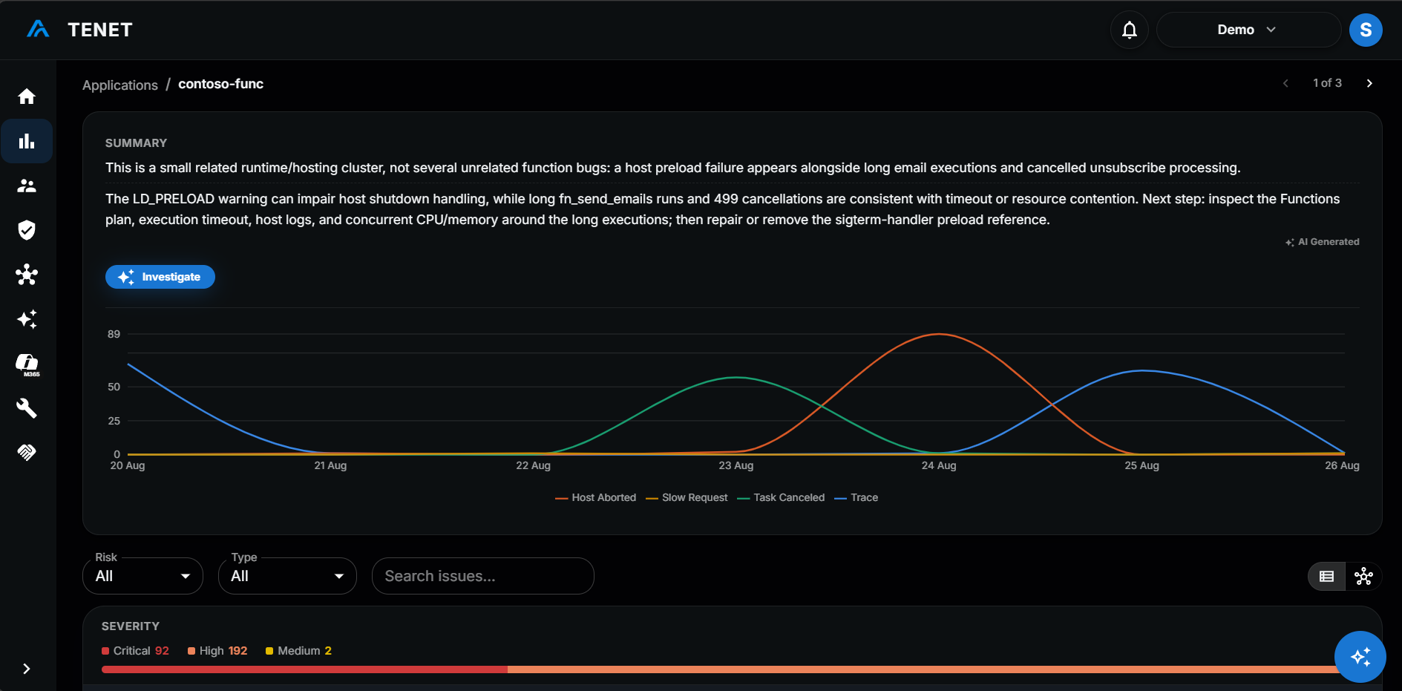Click the Investigate button
Viewport: 1402px width, 691px height.
pyautogui.click(x=160, y=277)
